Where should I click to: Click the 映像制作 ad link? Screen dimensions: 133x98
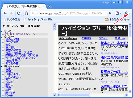point(86,38)
